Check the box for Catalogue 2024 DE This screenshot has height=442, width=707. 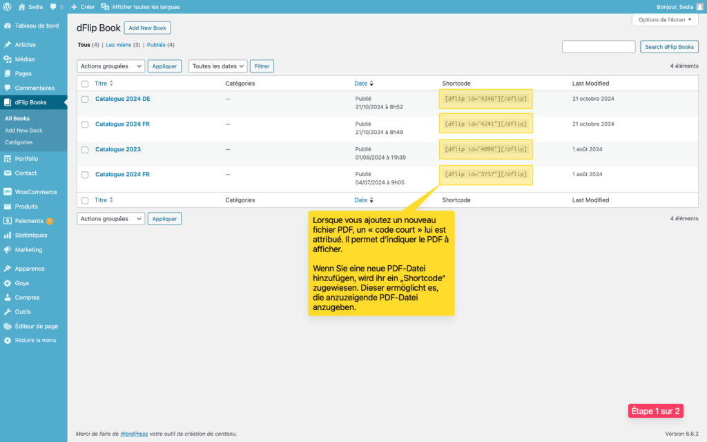(x=85, y=99)
